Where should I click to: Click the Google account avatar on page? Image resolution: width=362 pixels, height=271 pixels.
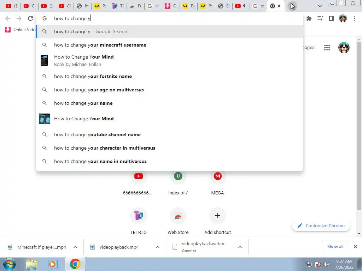[344, 48]
